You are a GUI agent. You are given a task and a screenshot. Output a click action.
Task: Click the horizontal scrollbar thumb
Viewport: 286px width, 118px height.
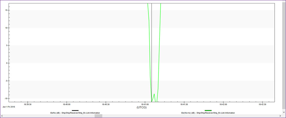click(98, 116)
